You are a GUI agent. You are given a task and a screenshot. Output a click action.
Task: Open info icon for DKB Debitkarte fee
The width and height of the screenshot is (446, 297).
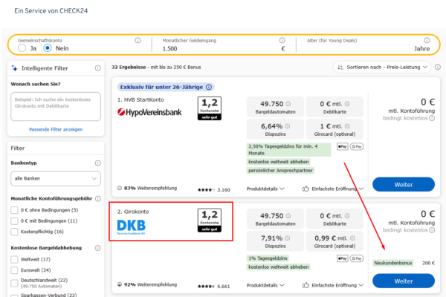pyautogui.click(x=347, y=216)
